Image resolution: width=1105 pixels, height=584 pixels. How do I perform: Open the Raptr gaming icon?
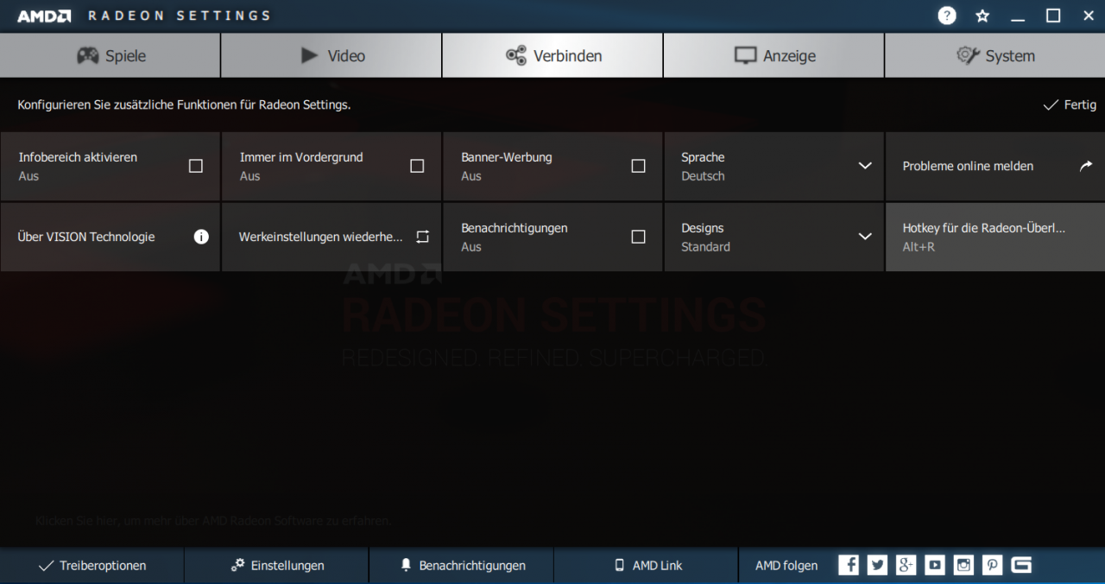coord(1021,565)
